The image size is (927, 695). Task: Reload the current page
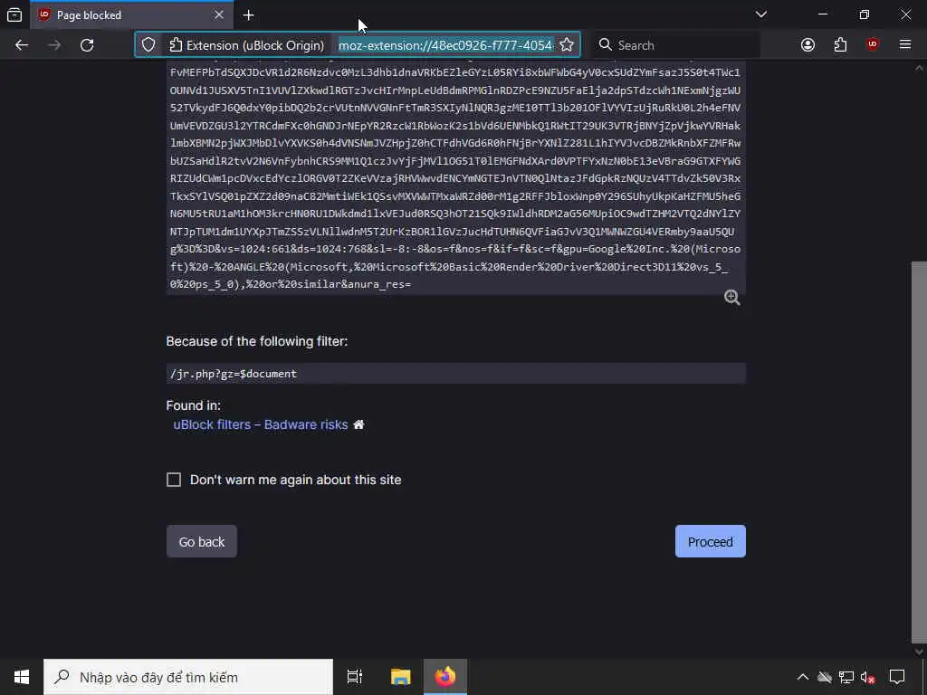(87, 45)
